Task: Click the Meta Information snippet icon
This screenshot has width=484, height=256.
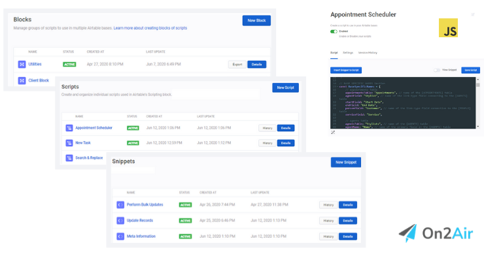Action: coord(120,236)
